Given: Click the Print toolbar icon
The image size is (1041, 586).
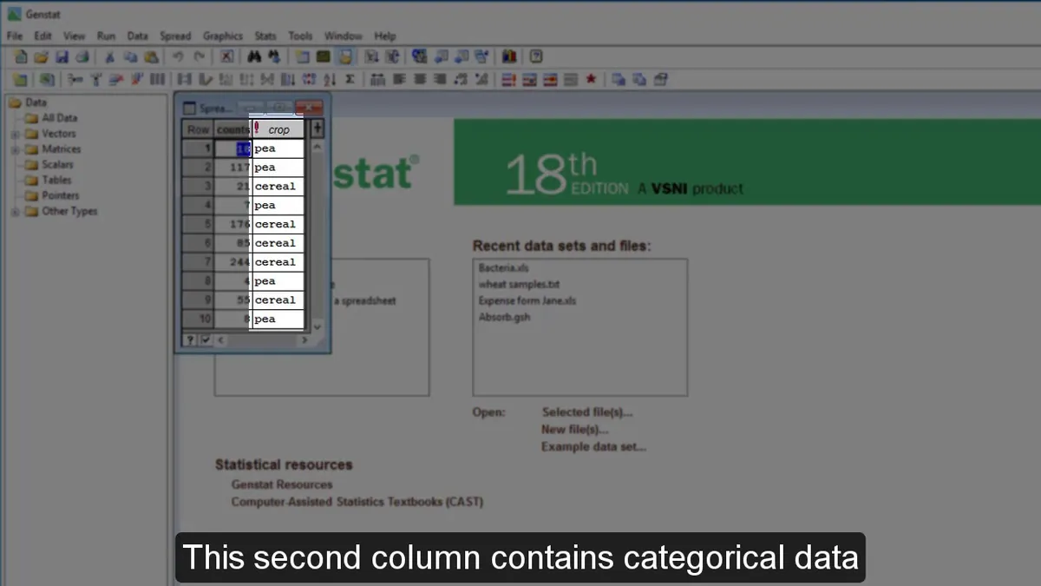Looking at the screenshot, I should (x=82, y=57).
